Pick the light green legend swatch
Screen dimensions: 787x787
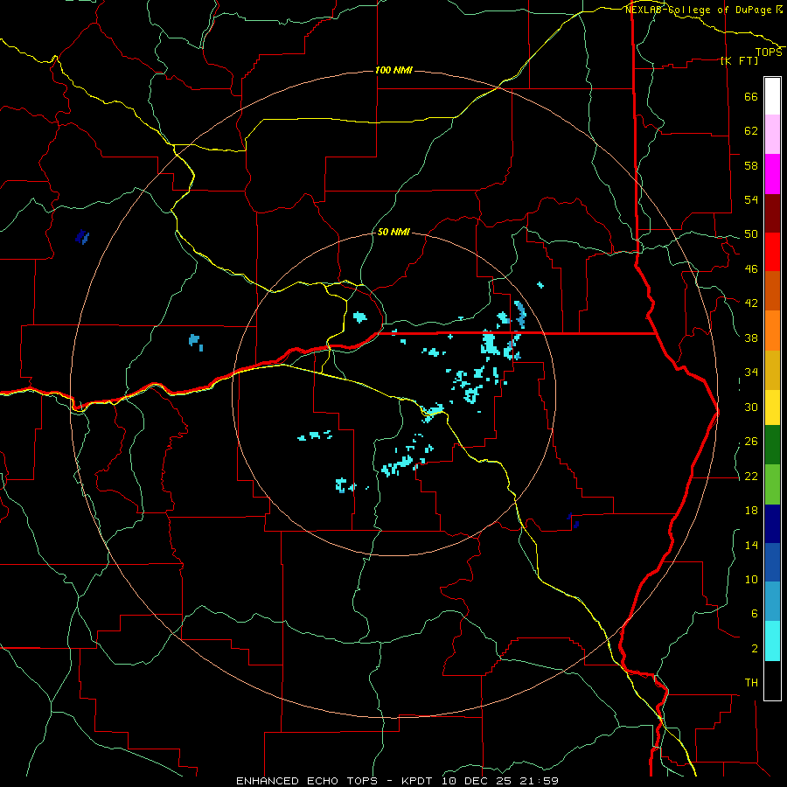772,484
